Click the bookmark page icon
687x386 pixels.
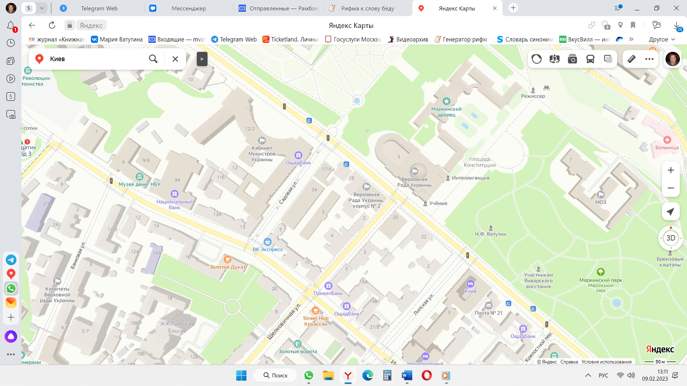tap(633, 25)
